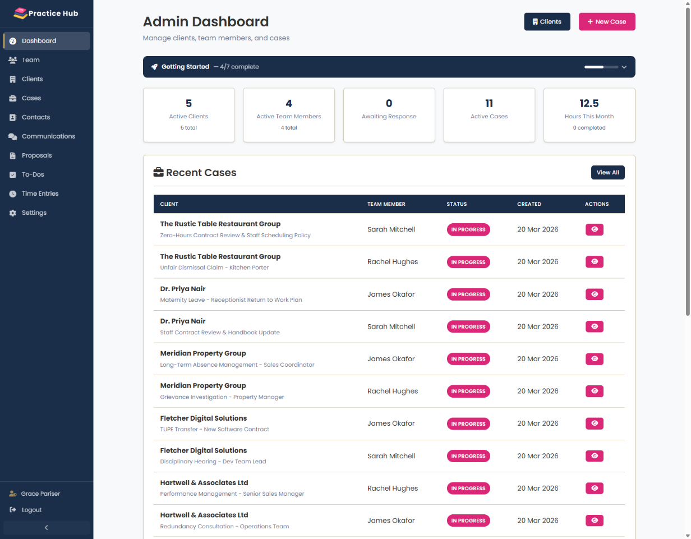View the Rustic Table unfair dismissal case
Screen dimensions: 691x539
point(594,262)
